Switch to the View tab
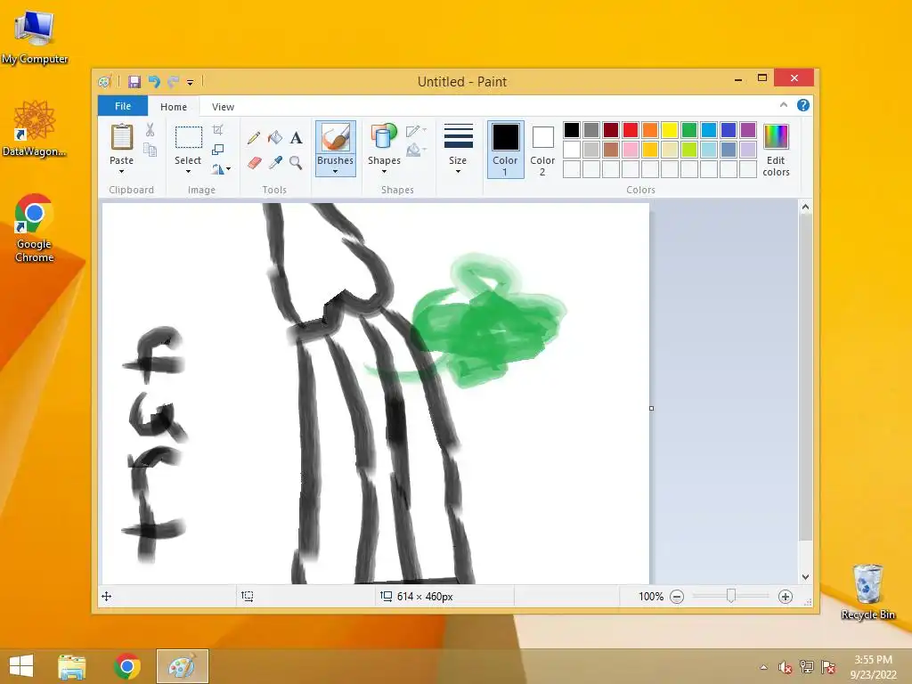 pyautogui.click(x=223, y=107)
